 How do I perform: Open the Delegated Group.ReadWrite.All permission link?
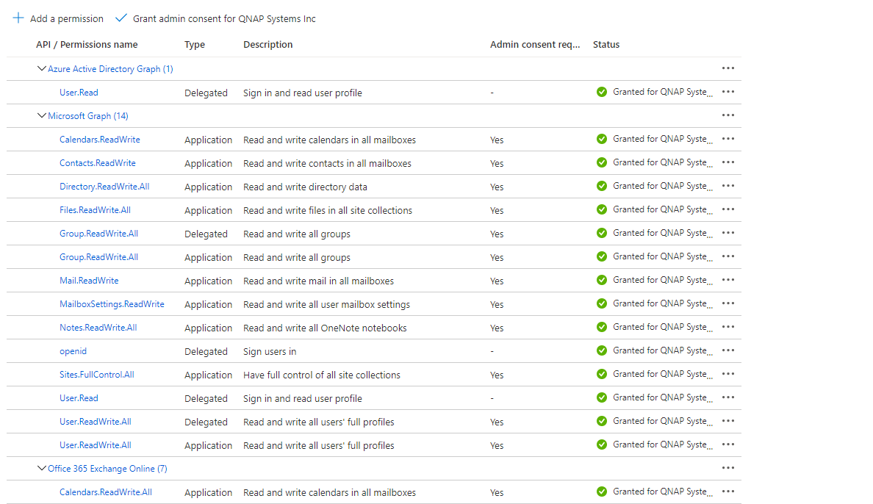pos(98,234)
